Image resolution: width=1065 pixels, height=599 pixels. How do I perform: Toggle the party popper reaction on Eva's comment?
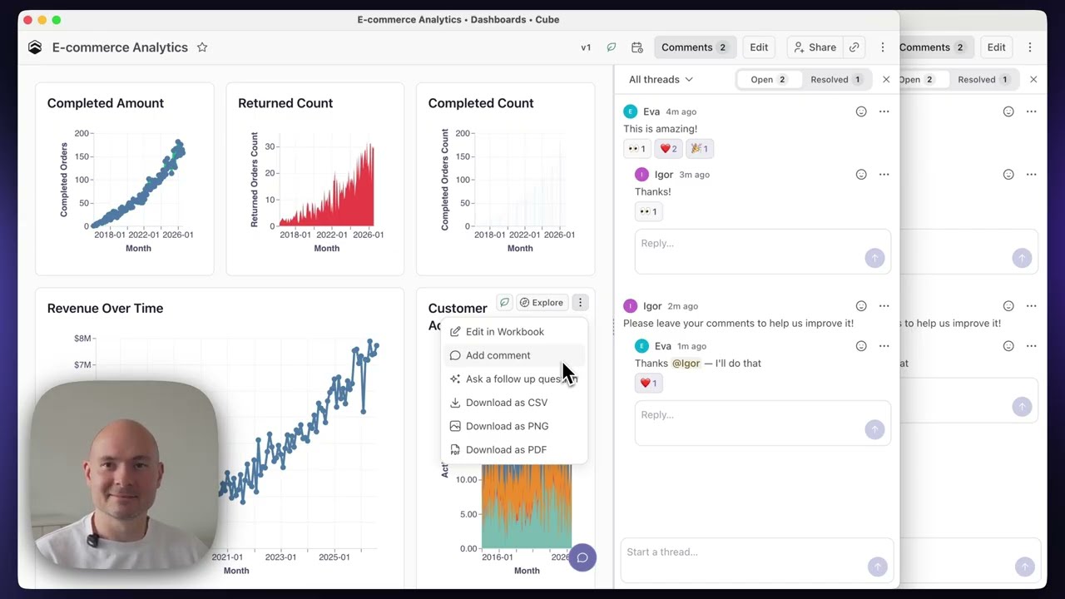point(700,149)
